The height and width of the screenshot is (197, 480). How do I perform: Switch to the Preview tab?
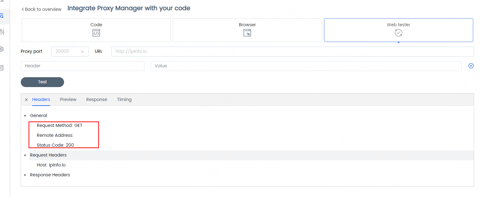(68, 99)
